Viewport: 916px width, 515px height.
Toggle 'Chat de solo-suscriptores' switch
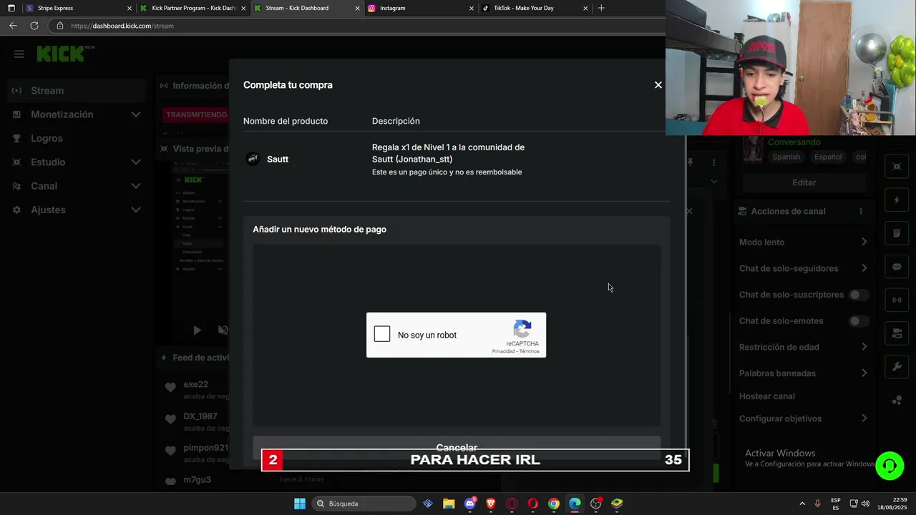point(858,295)
